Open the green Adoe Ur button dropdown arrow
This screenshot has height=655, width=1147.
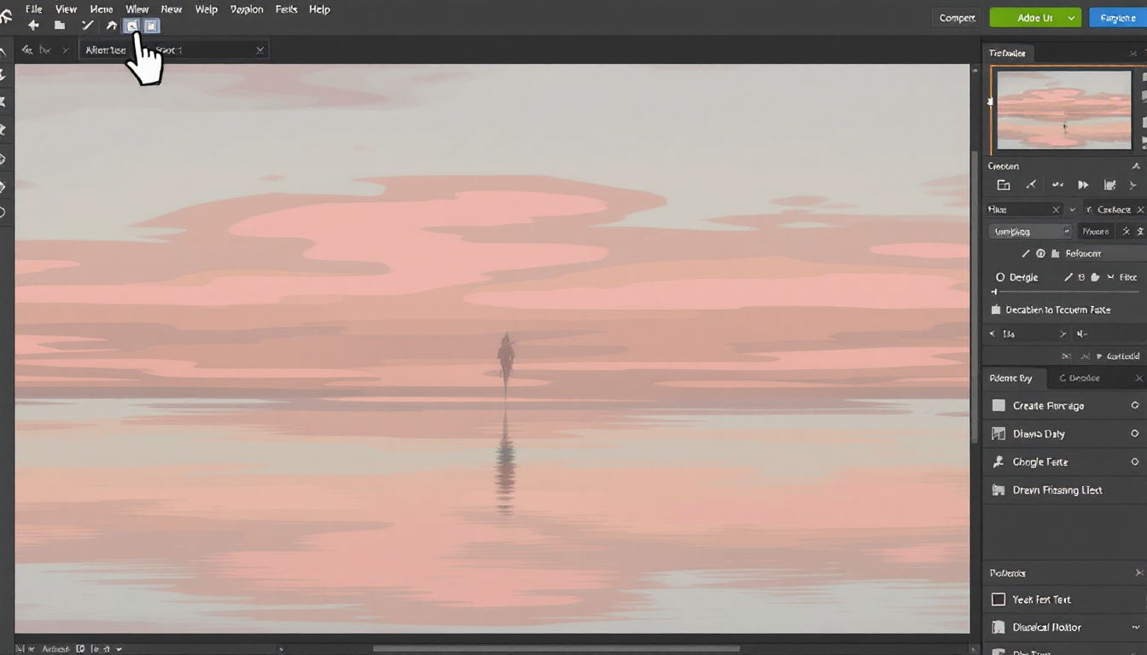click(x=1072, y=18)
